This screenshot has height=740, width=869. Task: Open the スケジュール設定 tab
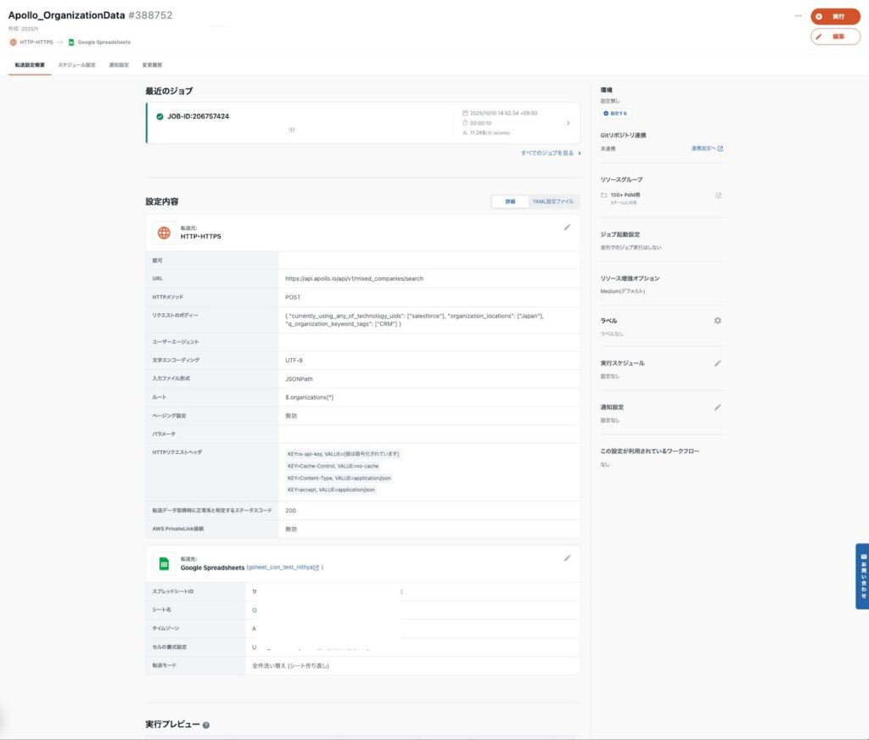click(76, 64)
